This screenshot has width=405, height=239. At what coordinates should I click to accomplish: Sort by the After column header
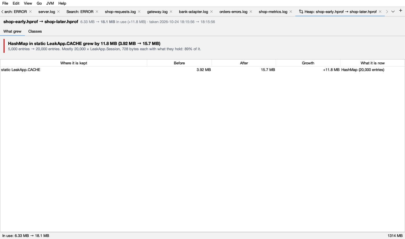point(244,63)
